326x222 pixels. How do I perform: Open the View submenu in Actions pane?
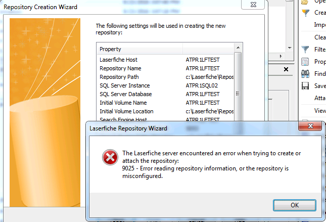coord(320,110)
